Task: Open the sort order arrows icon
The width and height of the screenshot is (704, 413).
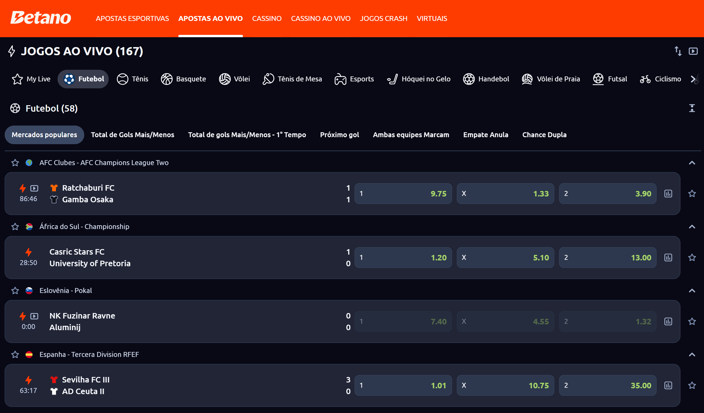Action: (678, 51)
